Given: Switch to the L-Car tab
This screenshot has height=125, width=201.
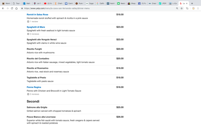Looking at the screenshot, I should (173, 3).
